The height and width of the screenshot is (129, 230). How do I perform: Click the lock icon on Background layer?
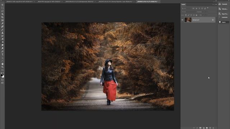(x=213, y=20)
